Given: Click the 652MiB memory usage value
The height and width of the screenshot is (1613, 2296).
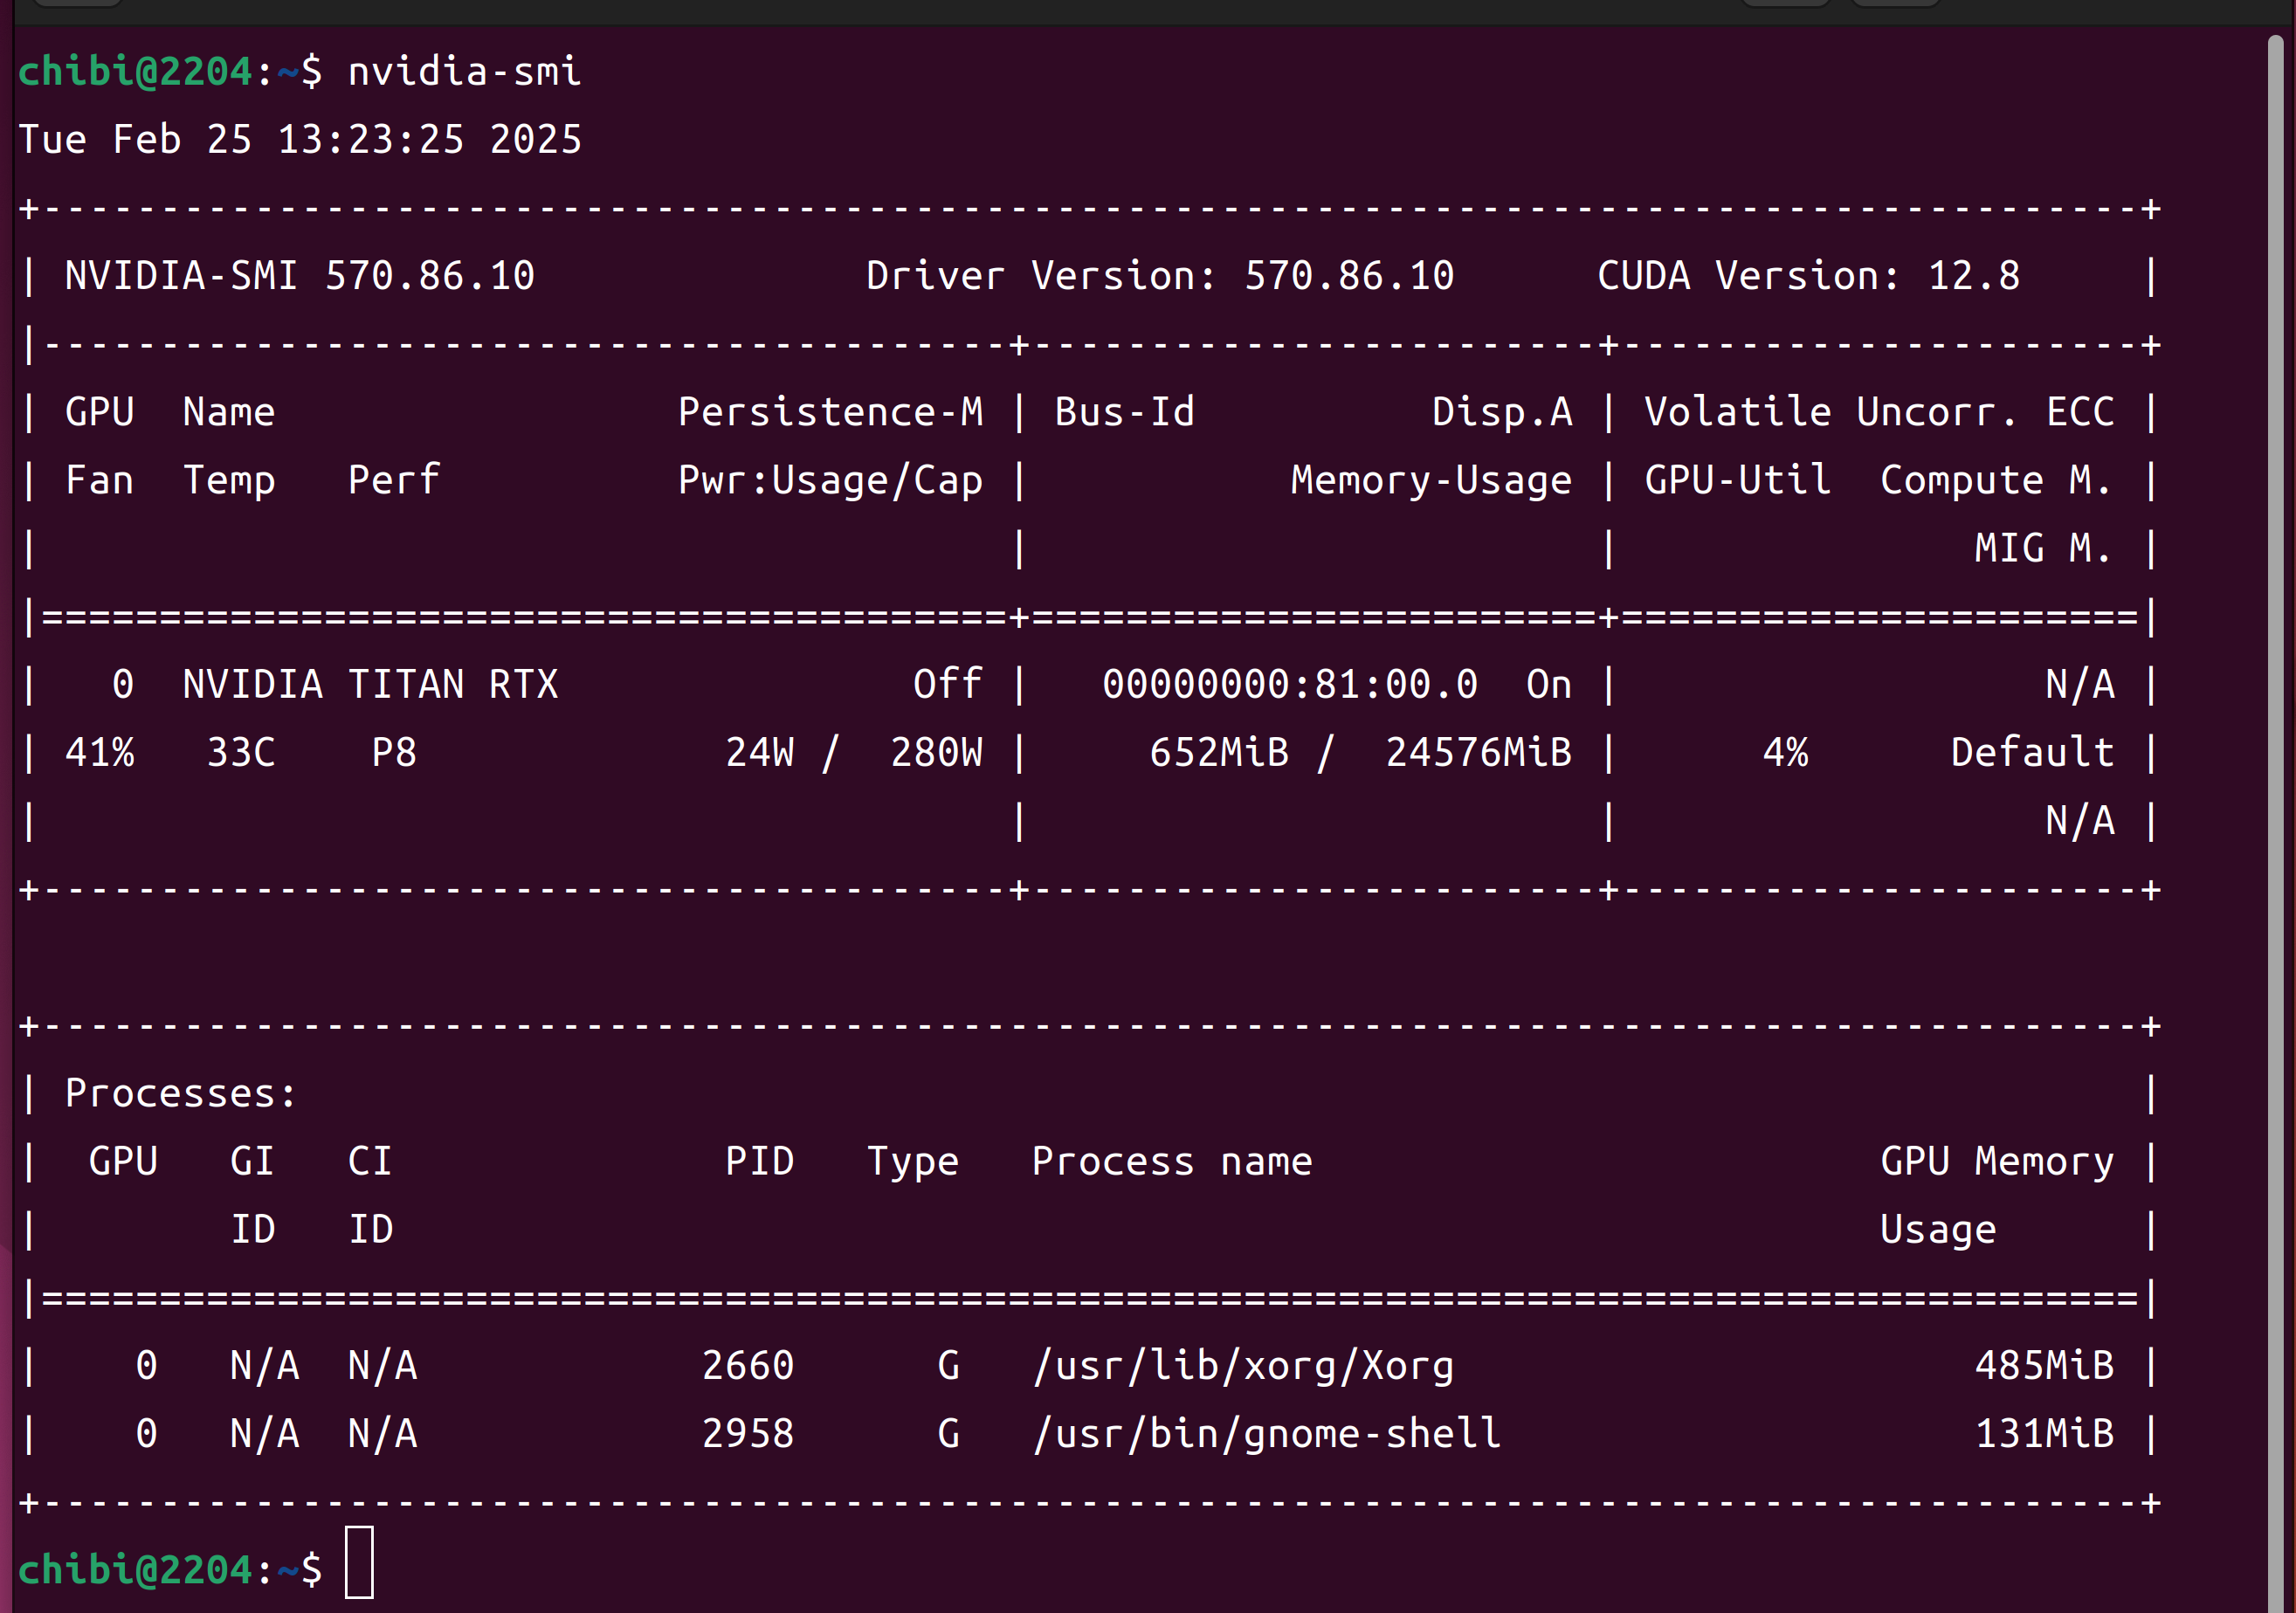Looking at the screenshot, I should pyautogui.click(x=1219, y=753).
